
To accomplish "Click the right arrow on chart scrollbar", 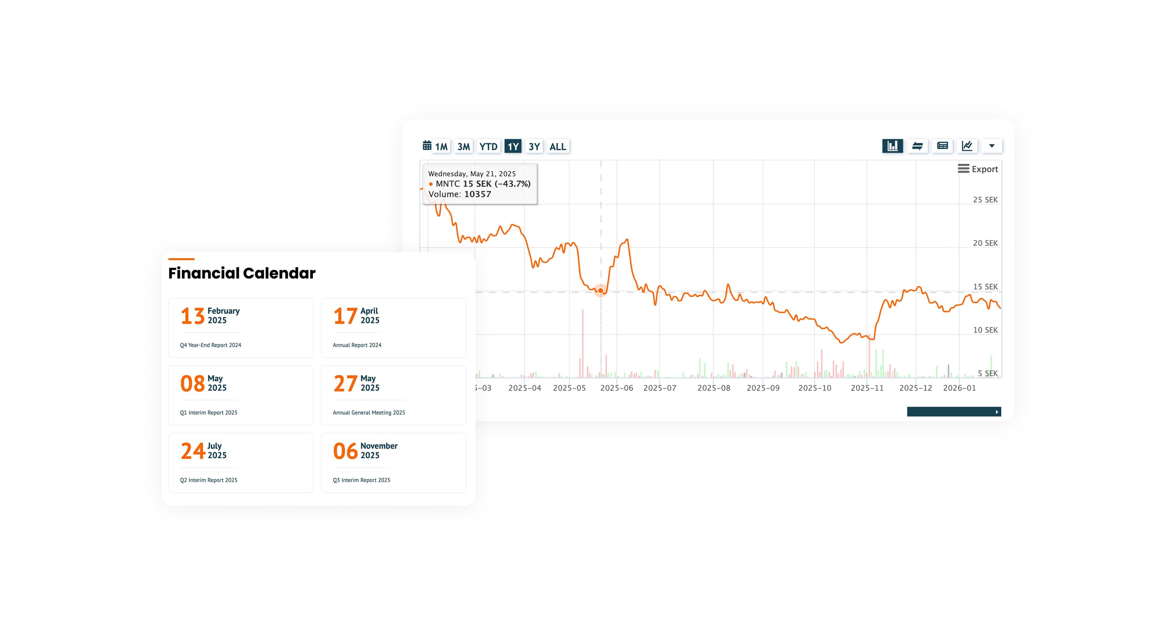I will click(x=997, y=412).
